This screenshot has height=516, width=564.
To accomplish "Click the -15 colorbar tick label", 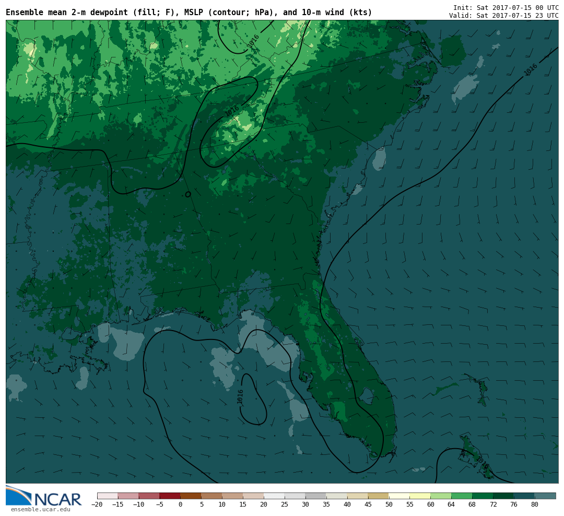I will click(118, 505).
